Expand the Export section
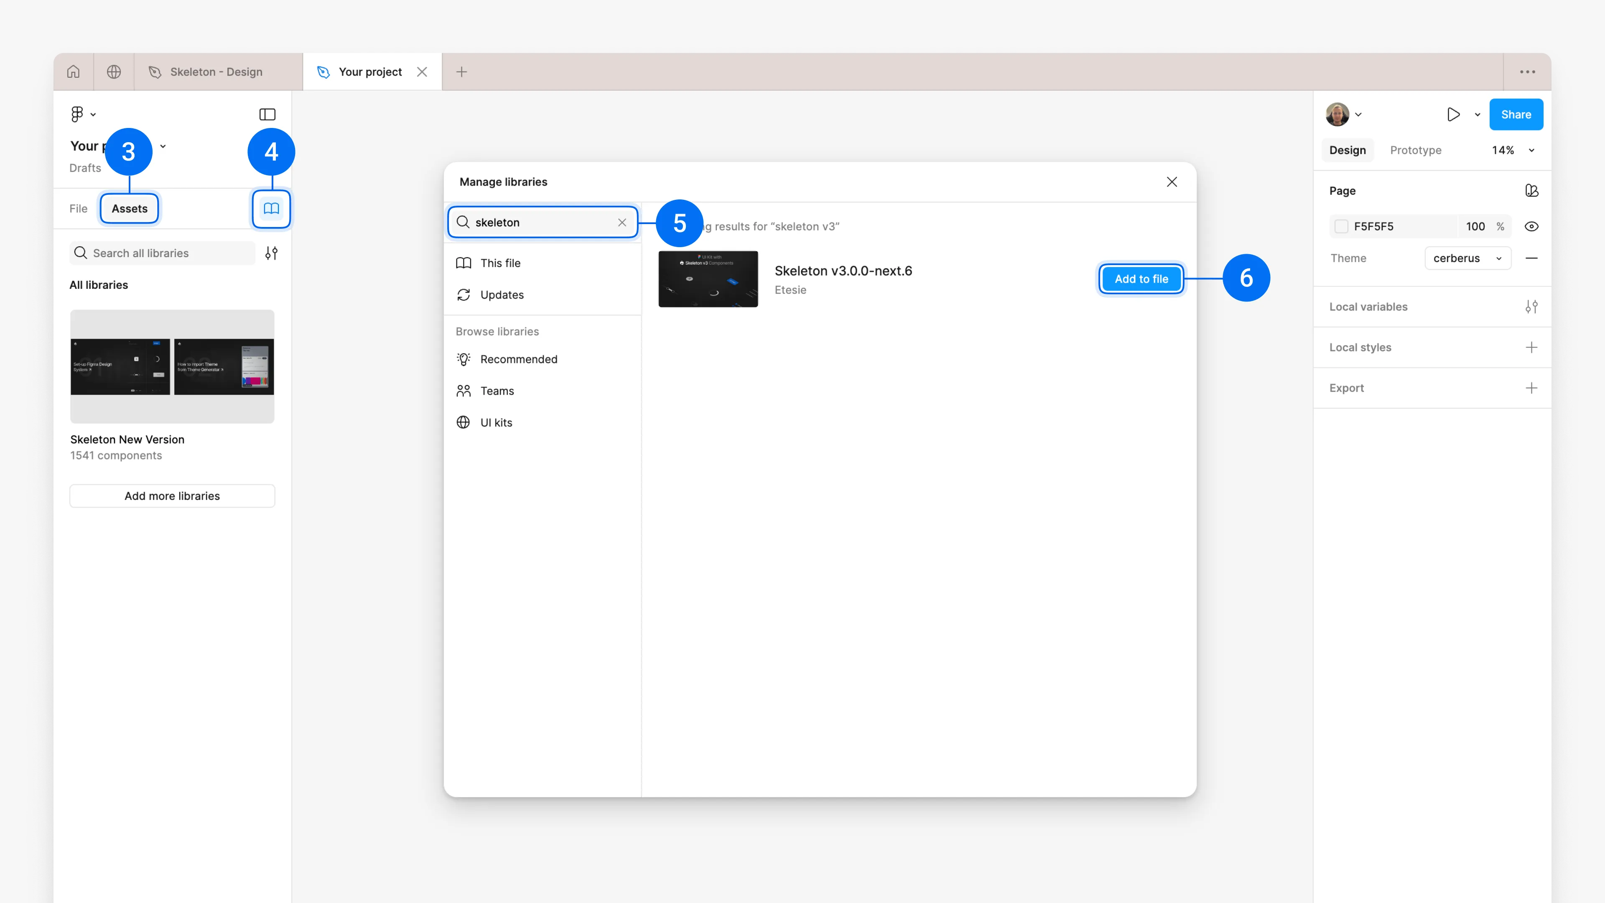 [1531, 387]
